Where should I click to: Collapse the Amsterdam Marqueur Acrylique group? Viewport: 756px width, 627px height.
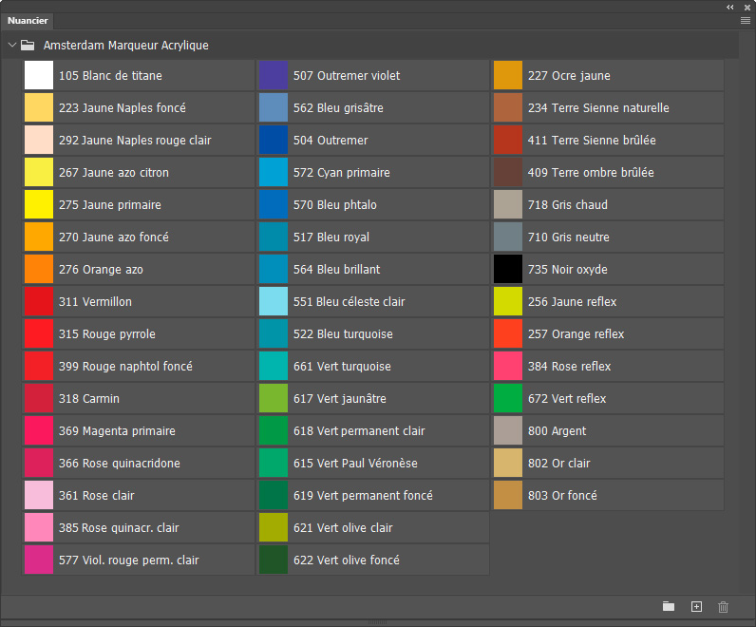click(x=12, y=45)
